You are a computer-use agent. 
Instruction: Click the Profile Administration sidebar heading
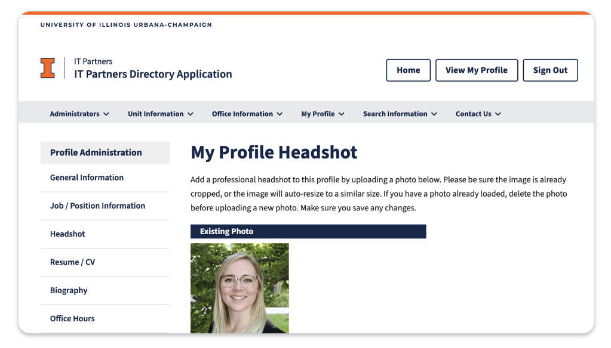[x=96, y=153]
